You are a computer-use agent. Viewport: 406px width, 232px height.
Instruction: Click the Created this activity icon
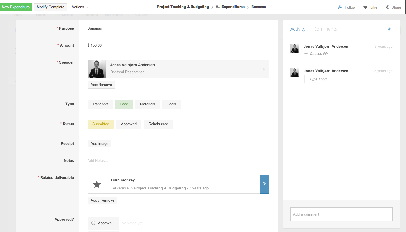tap(306, 54)
